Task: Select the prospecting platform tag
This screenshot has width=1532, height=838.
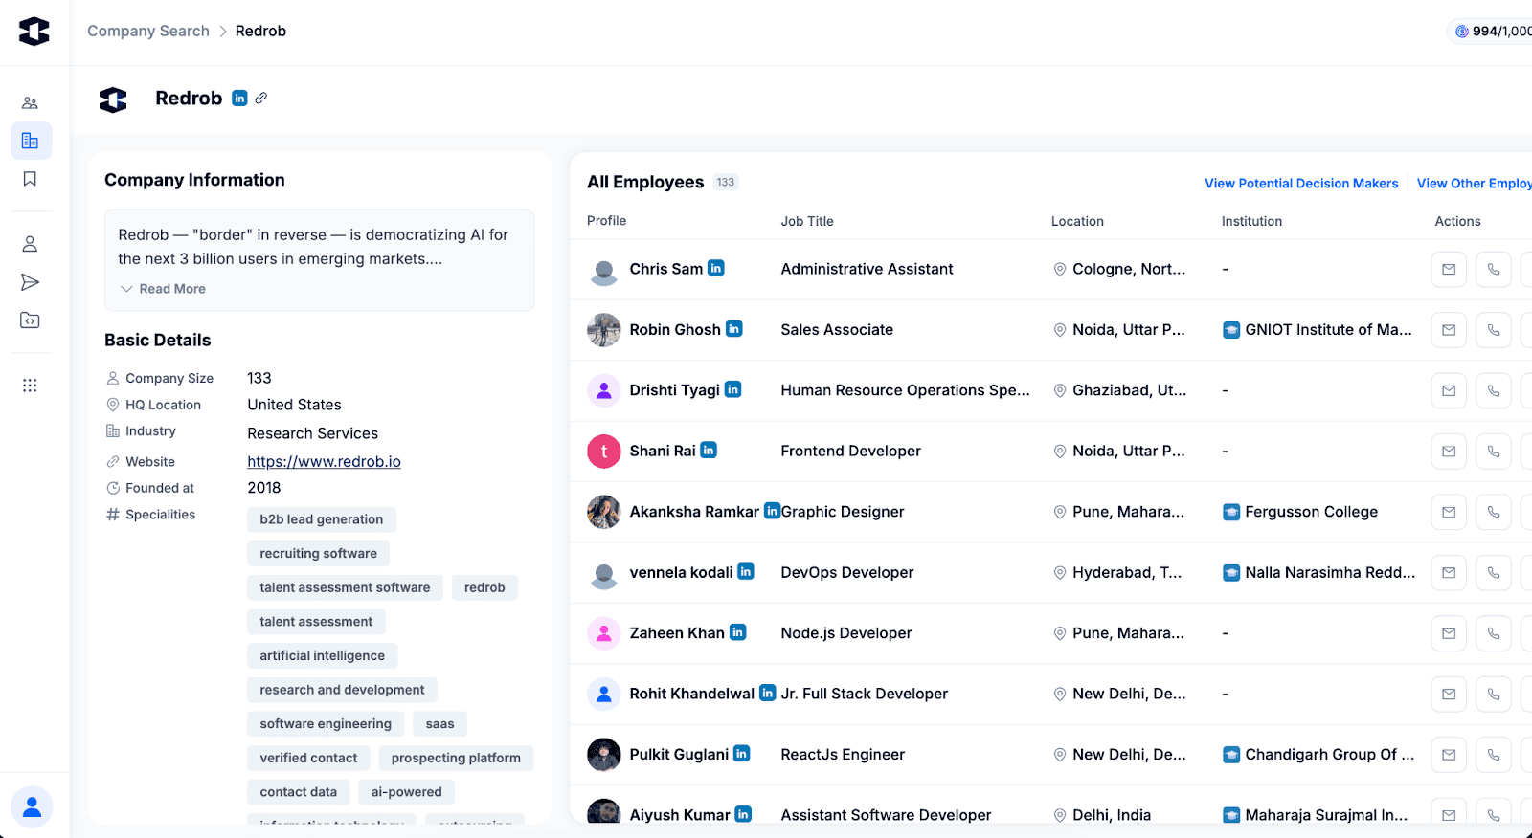Action: [x=456, y=758]
